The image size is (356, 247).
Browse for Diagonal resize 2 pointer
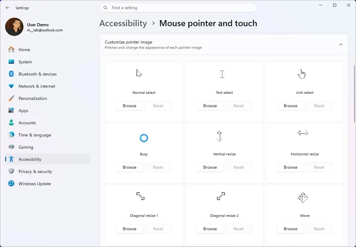click(x=210, y=229)
